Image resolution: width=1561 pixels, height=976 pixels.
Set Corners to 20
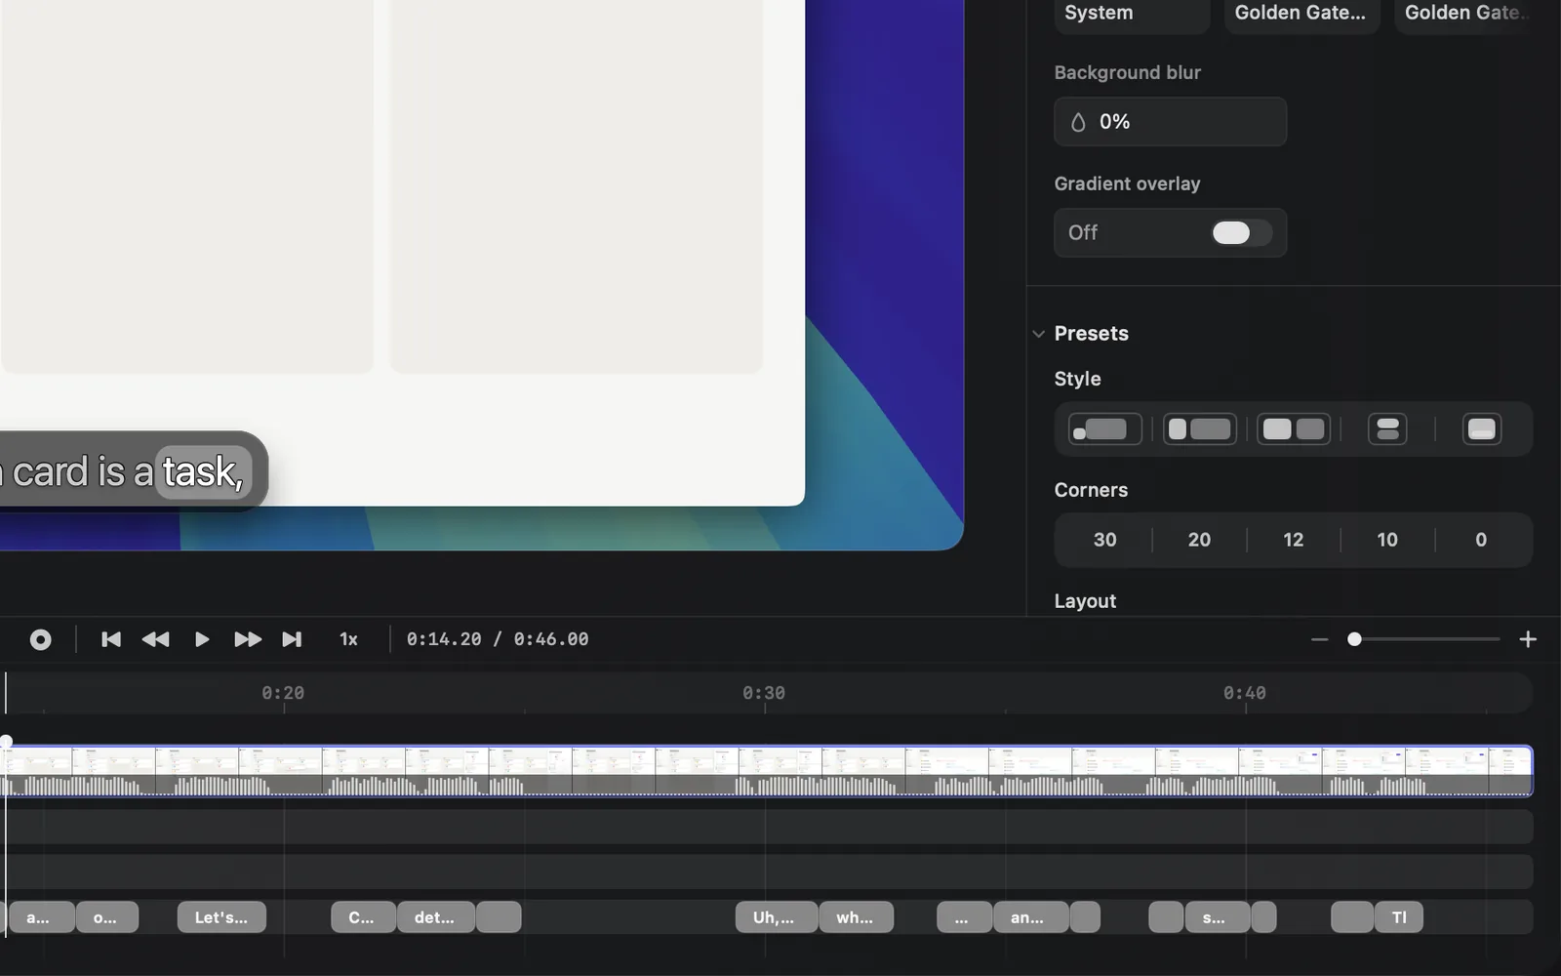click(1199, 540)
